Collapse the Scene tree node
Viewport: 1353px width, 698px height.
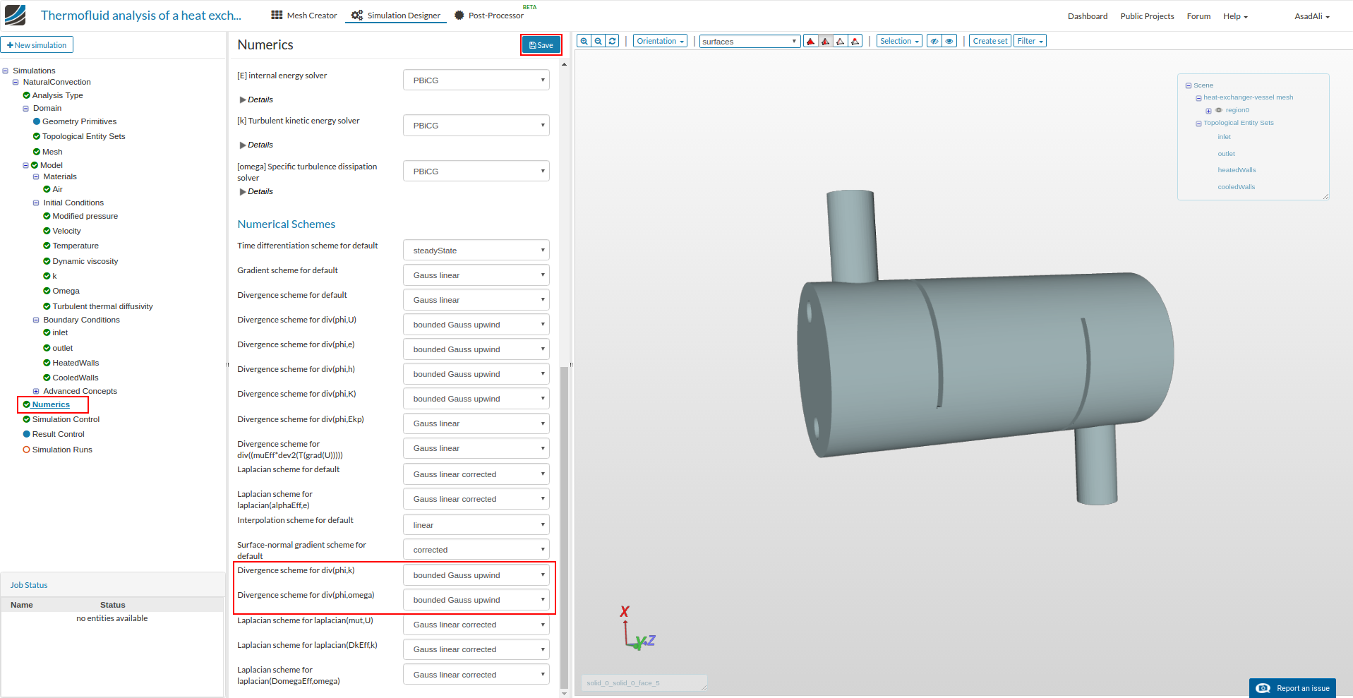click(x=1189, y=86)
